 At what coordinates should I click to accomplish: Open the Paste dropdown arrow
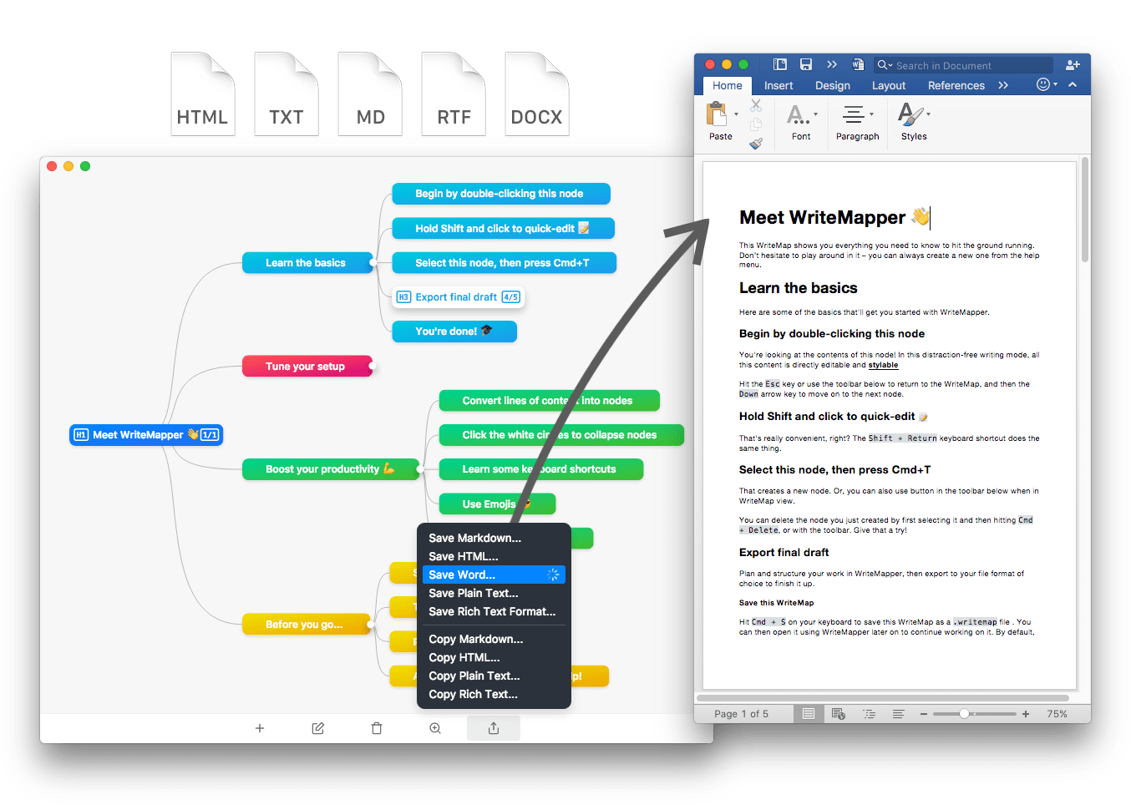[736, 114]
